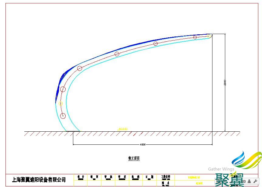Click the 4000 horizontal dimension text
Screen dimensions: 262x187
pyautogui.click(x=143, y=144)
